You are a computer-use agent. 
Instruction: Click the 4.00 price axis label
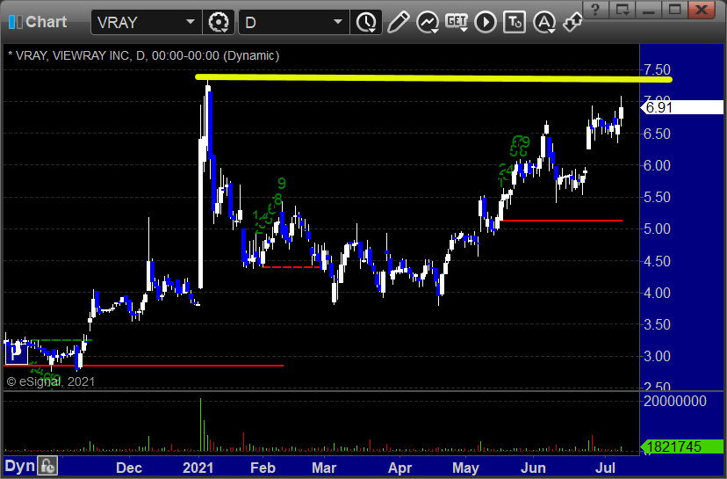(657, 293)
